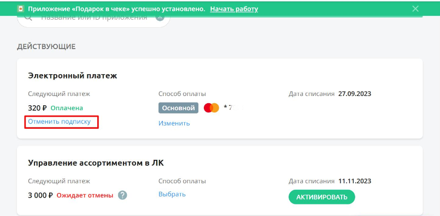Screen dimensions: 440x216
Task: Select the «Основной» payment badge
Action: (x=179, y=108)
